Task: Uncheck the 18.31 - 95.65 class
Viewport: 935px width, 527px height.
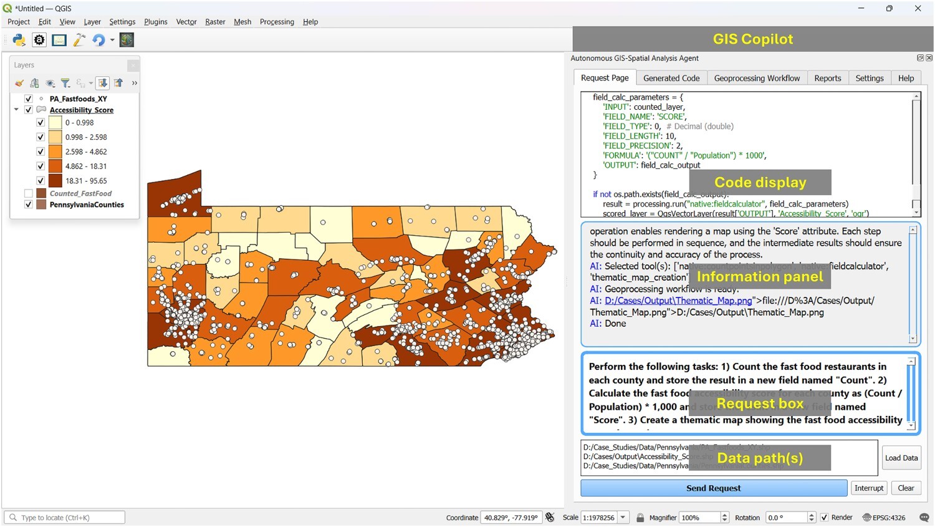Action: coord(41,181)
